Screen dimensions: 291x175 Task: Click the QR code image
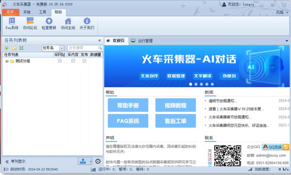228,155
